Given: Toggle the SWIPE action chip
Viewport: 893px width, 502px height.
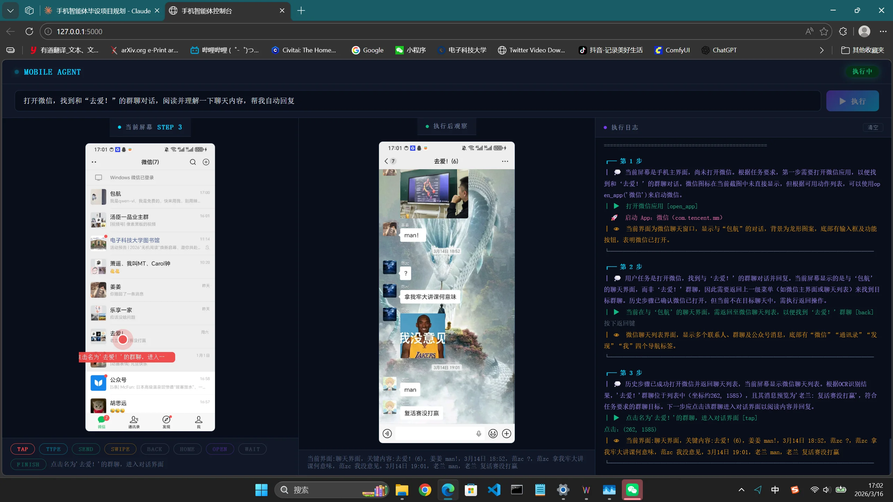Looking at the screenshot, I should [x=120, y=449].
